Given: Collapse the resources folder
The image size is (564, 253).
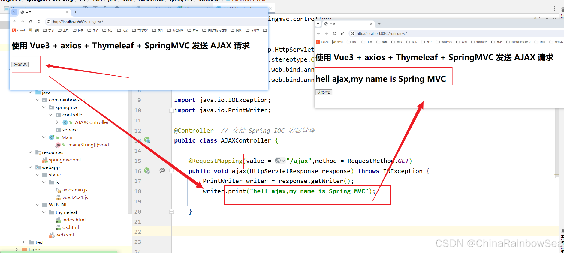Looking at the screenshot, I should (30, 152).
